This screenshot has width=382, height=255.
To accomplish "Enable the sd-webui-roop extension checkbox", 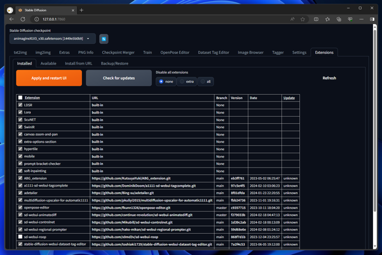I will pyautogui.click(x=20, y=237).
